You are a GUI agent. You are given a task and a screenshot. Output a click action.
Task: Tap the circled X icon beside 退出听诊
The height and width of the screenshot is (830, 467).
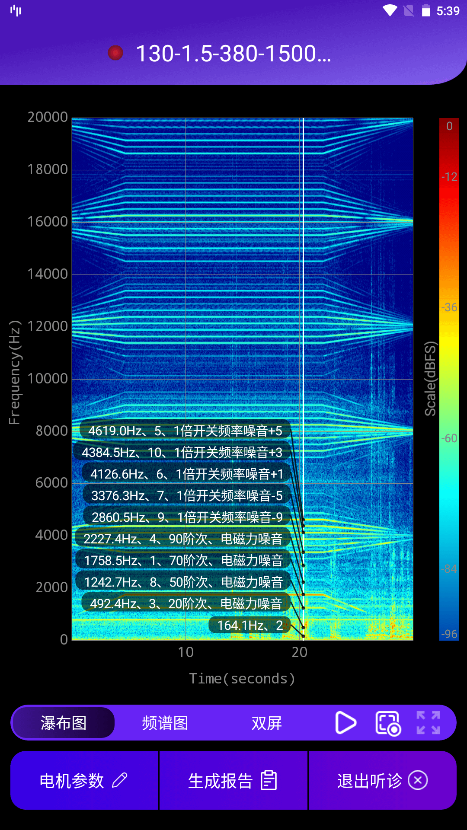point(418,781)
